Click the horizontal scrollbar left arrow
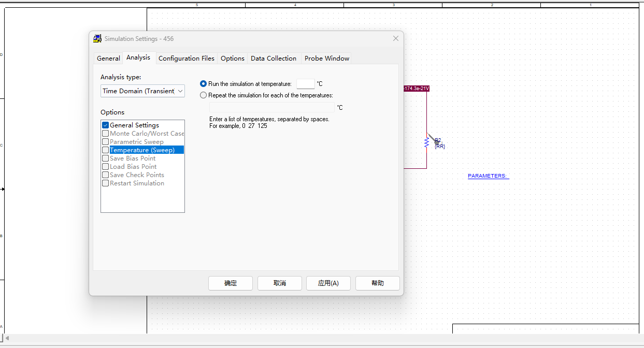Image resolution: width=644 pixels, height=348 pixels. tap(7, 338)
